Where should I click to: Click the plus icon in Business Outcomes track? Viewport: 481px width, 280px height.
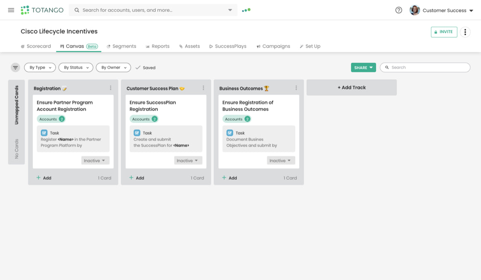point(224,178)
